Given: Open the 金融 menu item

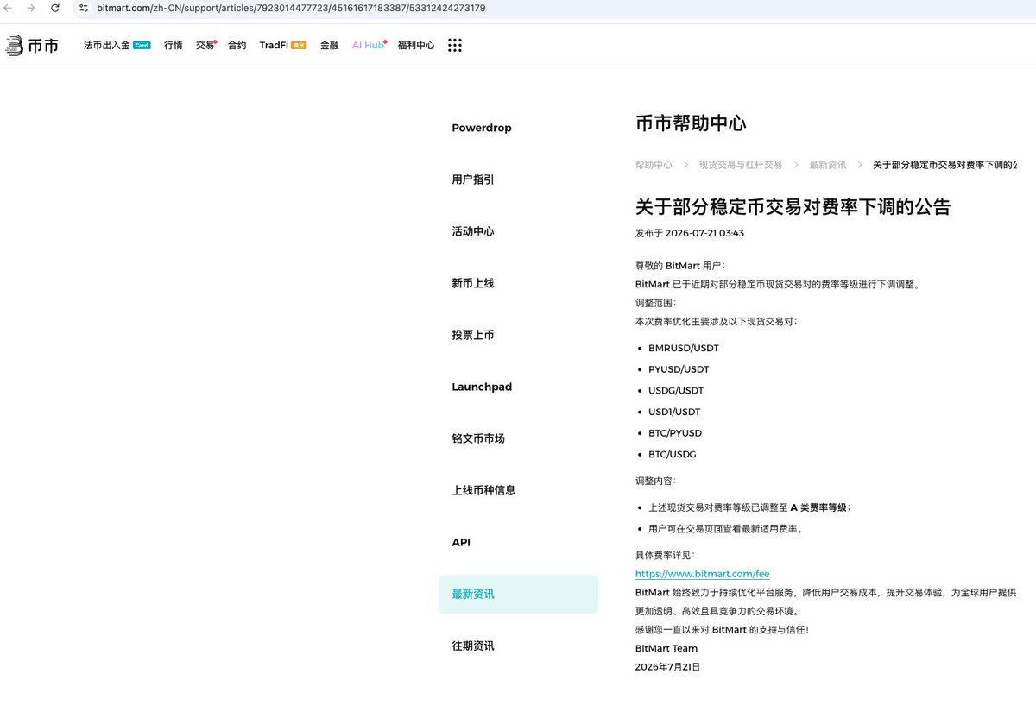Looking at the screenshot, I should pos(329,45).
